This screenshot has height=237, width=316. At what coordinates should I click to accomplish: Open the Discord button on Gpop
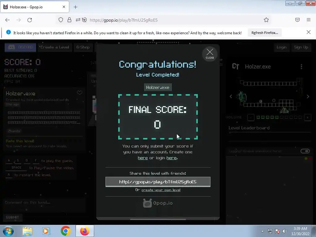[x=20, y=47]
